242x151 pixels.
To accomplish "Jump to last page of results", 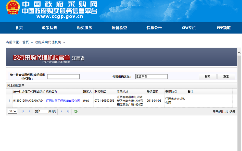I will tap(68, 111).
